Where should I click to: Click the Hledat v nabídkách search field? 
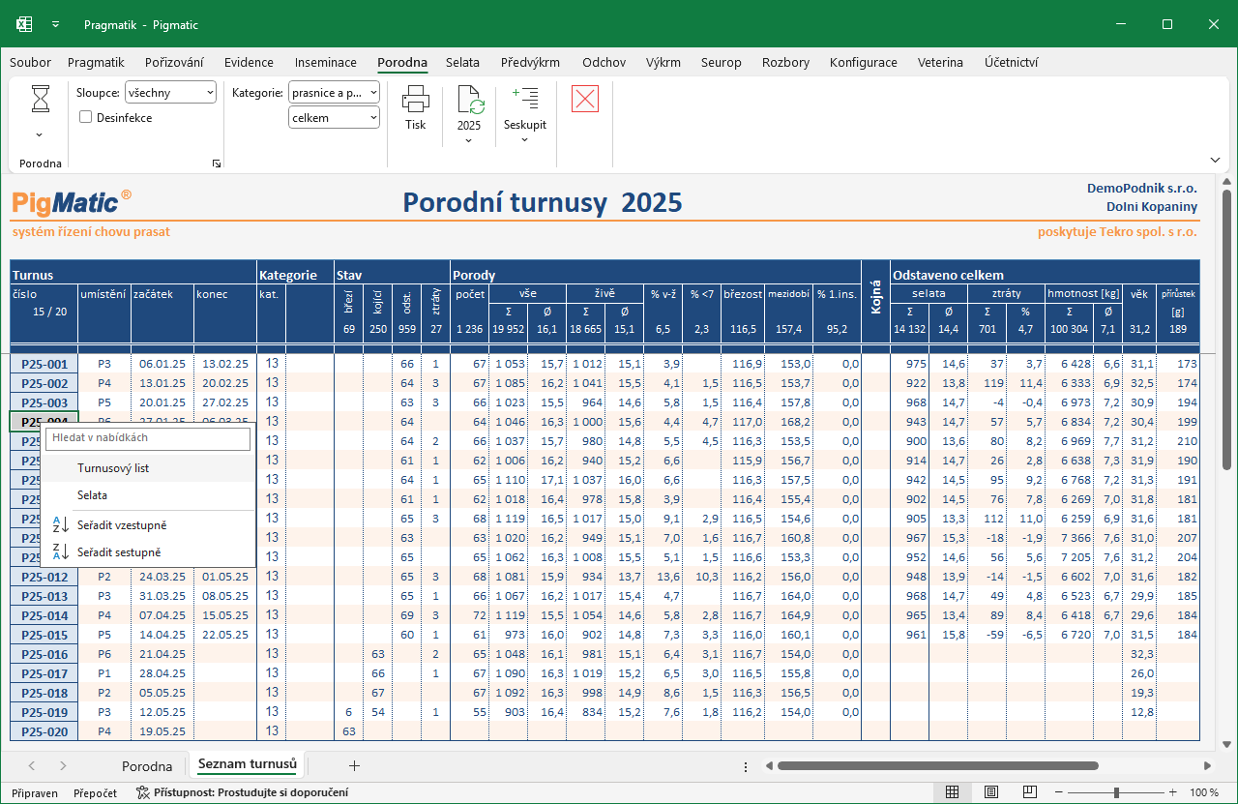[148, 438]
